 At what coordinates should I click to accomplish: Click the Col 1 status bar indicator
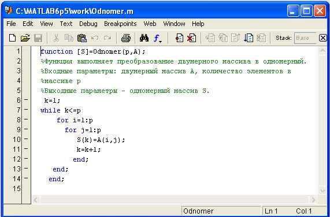click(x=303, y=211)
